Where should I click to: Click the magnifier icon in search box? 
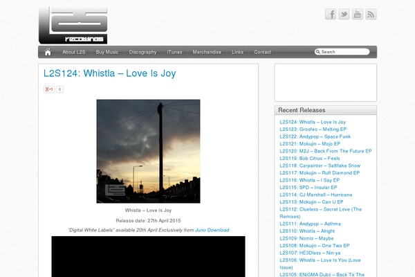click(318, 52)
